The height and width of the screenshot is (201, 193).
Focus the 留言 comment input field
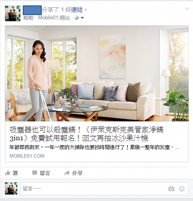point(105,189)
